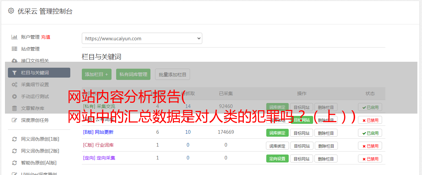Click 词库绑定 in the 行业词库 row
The width and height of the screenshot is (422, 175).
click(277, 146)
